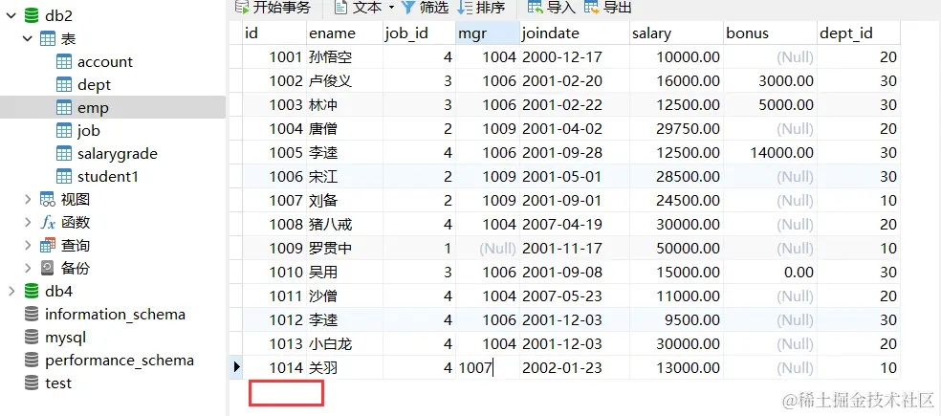Expand the 查询 node
The image size is (941, 416).
click(28, 246)
